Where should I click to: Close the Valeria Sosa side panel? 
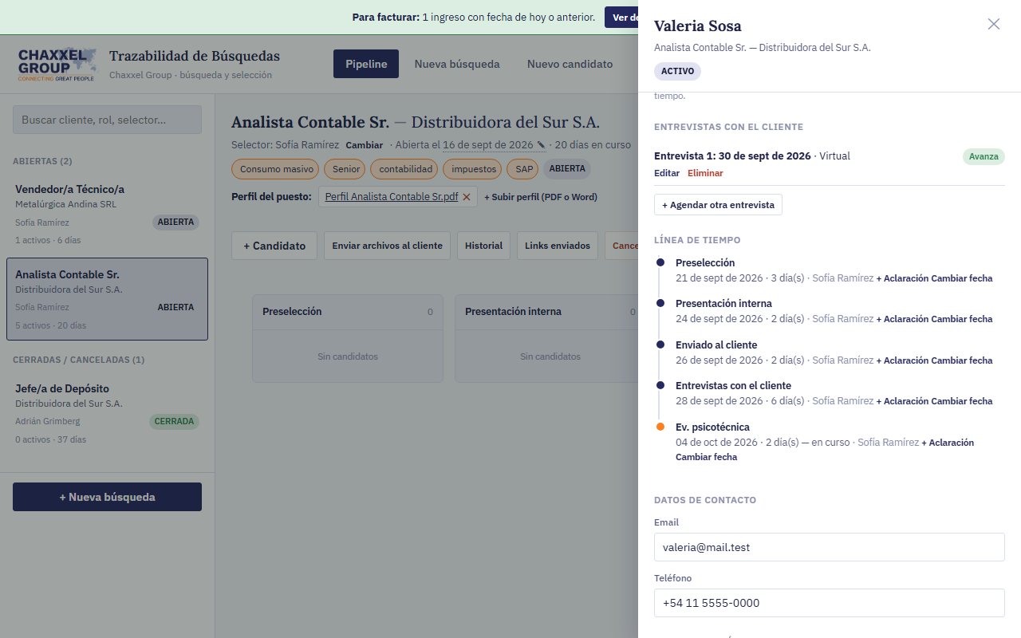(x=993, y=24)
